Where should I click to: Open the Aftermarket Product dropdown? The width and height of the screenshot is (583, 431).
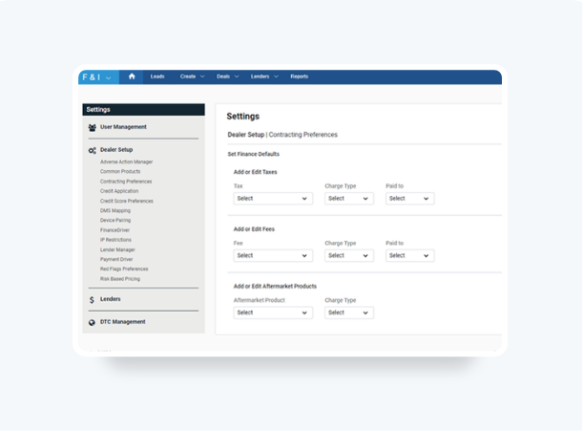pos(273,312)
